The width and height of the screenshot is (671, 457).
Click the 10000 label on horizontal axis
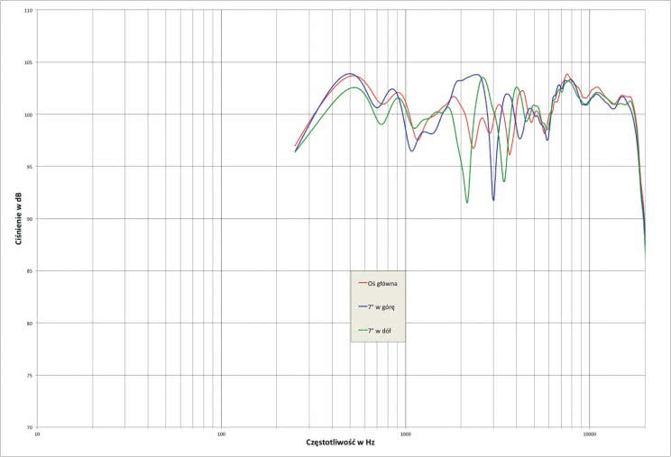[x=589, y=434]
